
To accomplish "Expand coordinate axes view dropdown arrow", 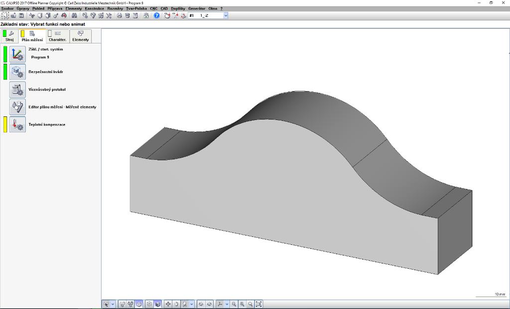I will [x=227, y=304].
